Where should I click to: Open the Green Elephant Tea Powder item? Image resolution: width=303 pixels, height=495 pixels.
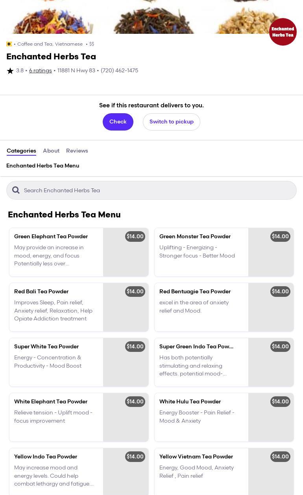click(x=56, y=252)
